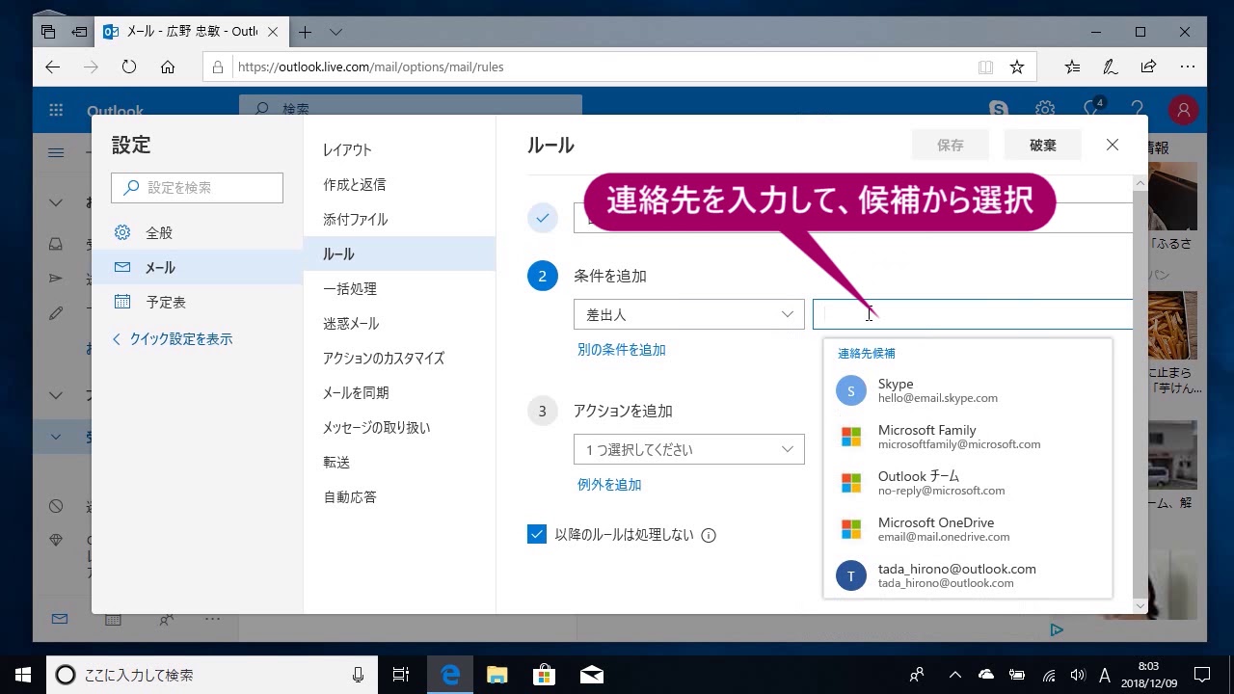Click the rules panel scrollbar down arrow

(1140, 606)
